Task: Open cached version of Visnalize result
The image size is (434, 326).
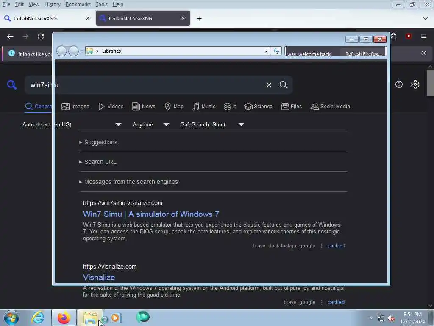Action: click(x=336, y=302)
